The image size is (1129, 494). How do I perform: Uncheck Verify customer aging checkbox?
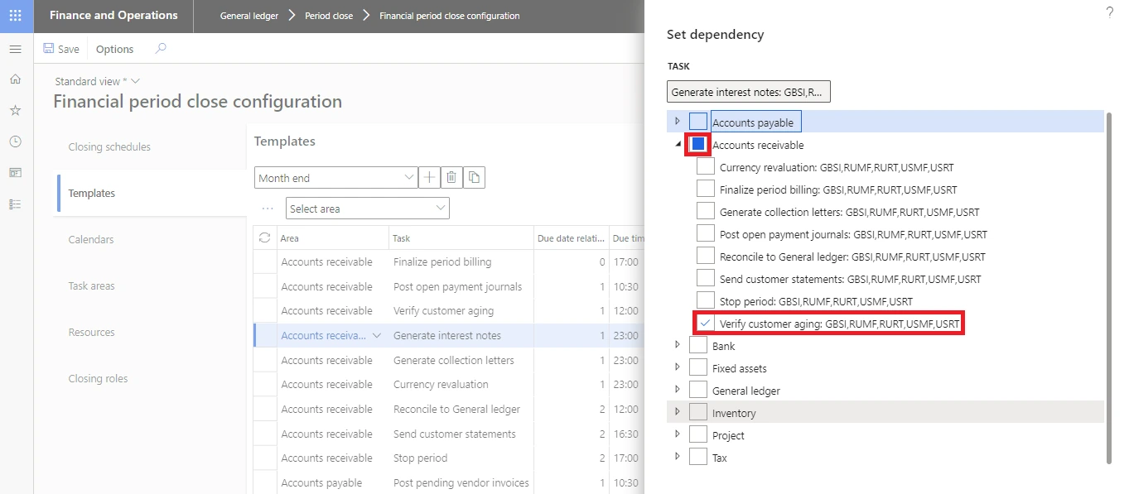click(x=706, y=323)
